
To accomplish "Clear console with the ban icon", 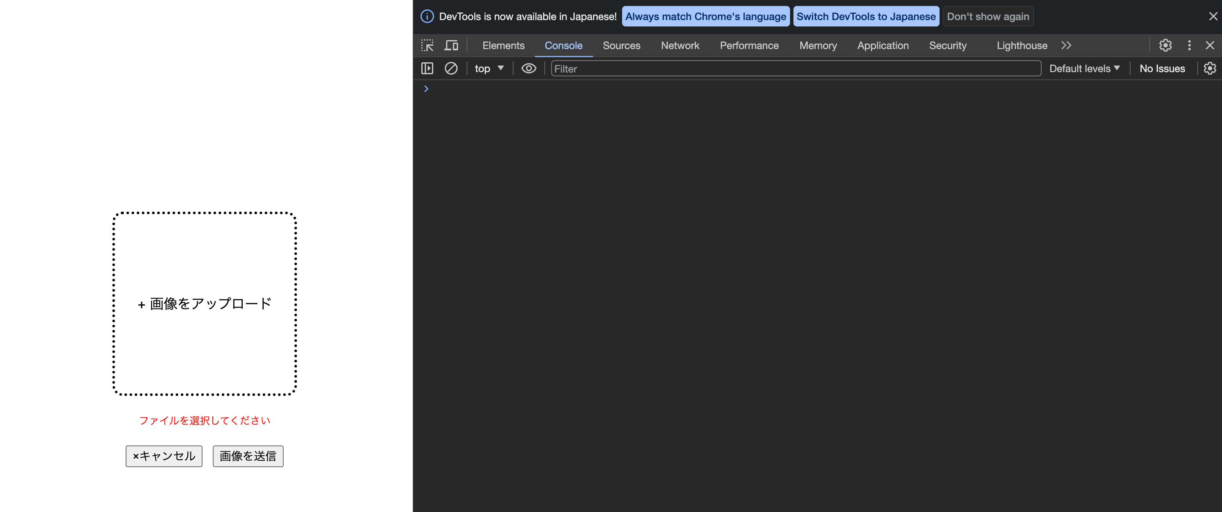I will (451, 69).
